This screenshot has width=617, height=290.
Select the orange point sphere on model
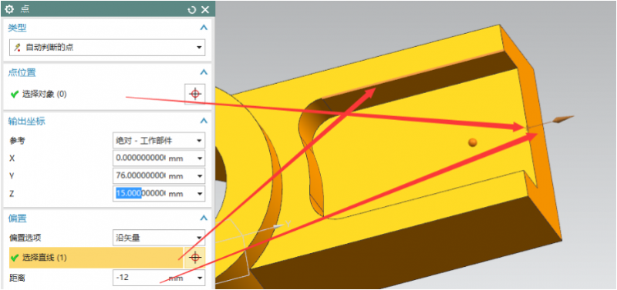[473, 142]
